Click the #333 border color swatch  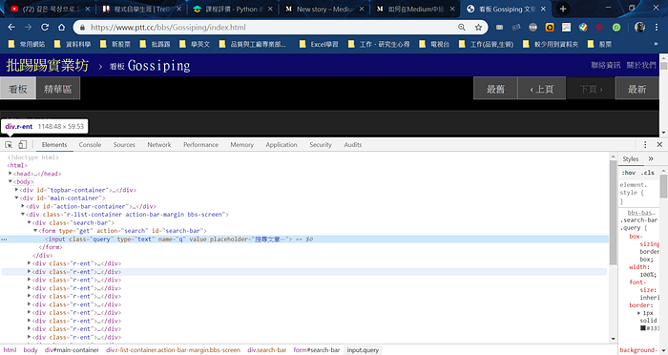pos(643,328)
